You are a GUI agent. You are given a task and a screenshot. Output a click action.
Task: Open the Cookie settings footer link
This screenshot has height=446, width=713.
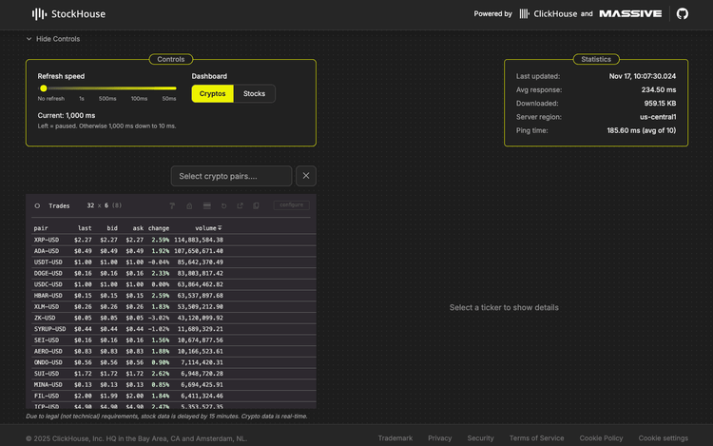coord(663,438)
